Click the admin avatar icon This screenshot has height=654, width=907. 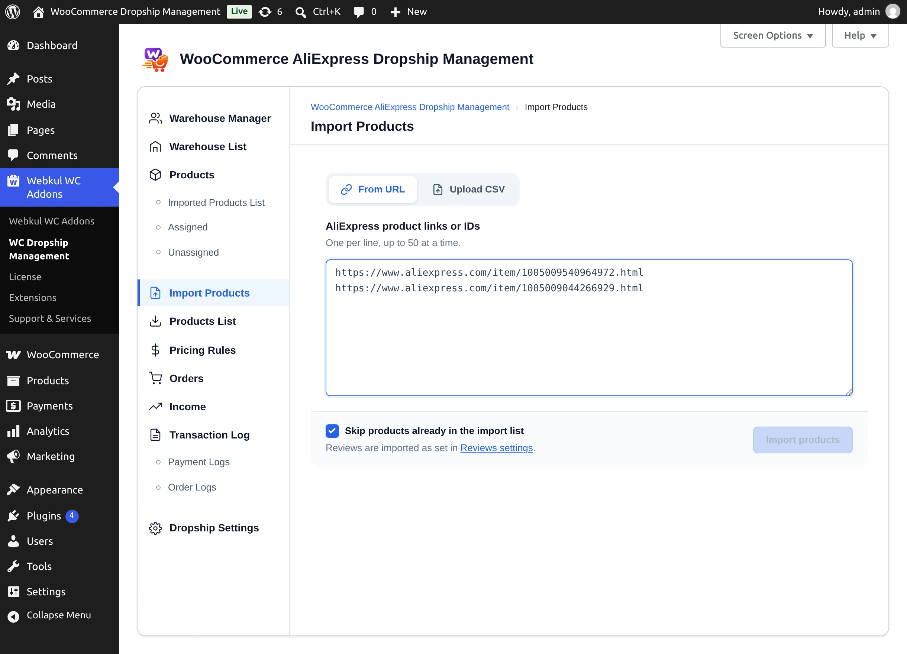(893, 12)
